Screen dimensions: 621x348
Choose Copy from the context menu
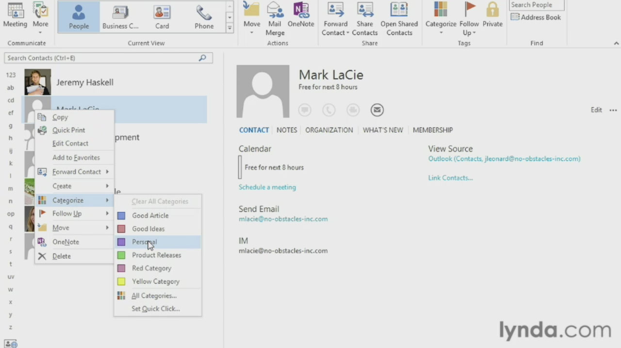75,117
